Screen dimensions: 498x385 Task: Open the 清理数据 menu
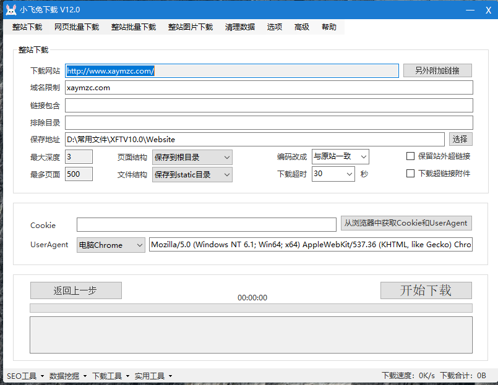pos(240,27)
